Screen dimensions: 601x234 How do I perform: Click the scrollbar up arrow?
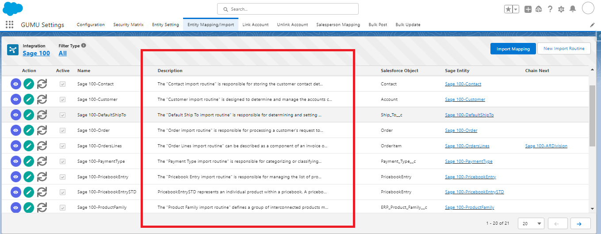coord(592,69)
